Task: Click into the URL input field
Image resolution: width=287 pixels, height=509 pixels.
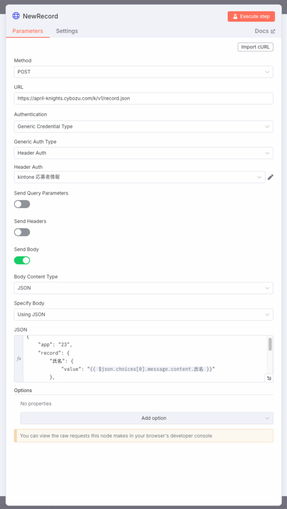Action: click(143, 98)
